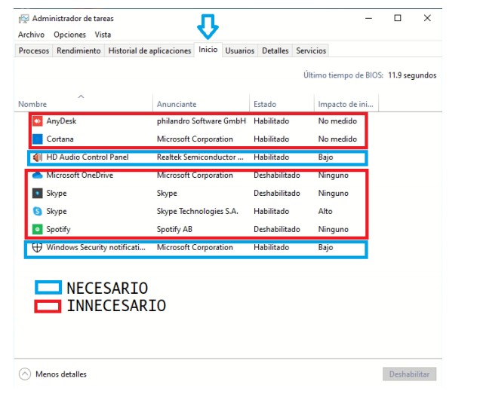Click Bajo impact in HD Audio row
Image resolution: width=480 pixels, height=397 pixels.
tap(325, 157)
